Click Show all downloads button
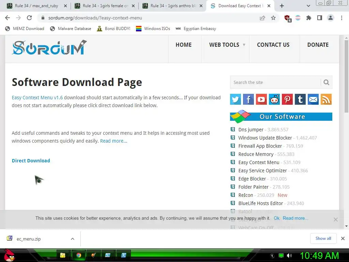 pos(323,238)
